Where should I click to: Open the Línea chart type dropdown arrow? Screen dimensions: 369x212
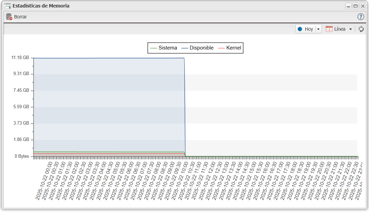(x=350, y=29)
